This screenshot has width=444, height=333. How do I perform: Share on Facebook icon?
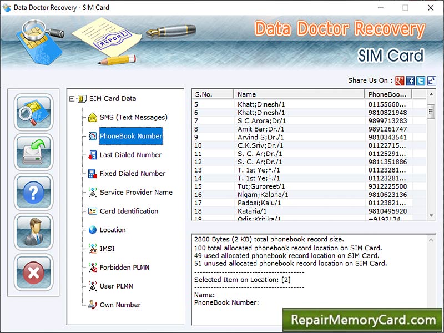(410, 80)
